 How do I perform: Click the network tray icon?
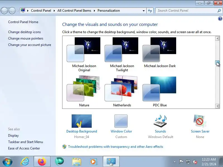point(188,162)
